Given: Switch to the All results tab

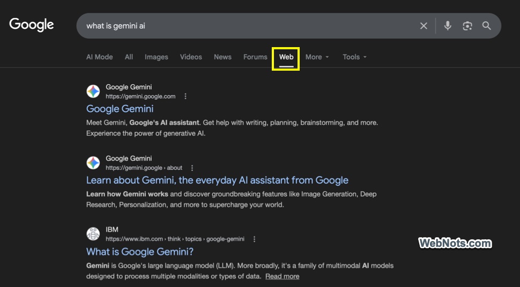Looking at the screenshot, I should click(x=129, y=57).
